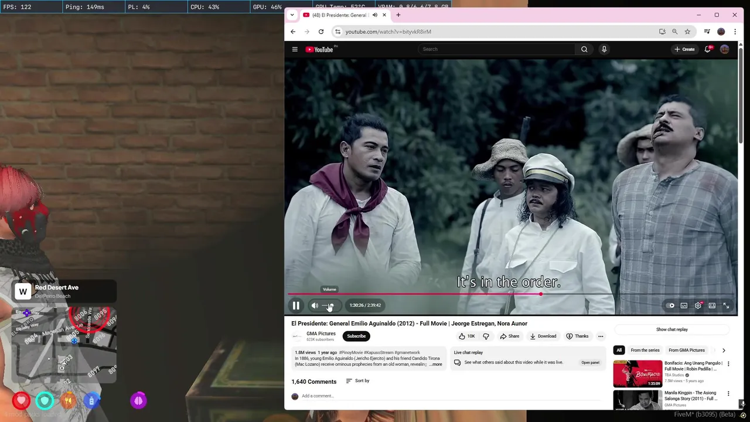Bookmark this page with the star
The image size is (750, 422).
click(x=687, y=32)
